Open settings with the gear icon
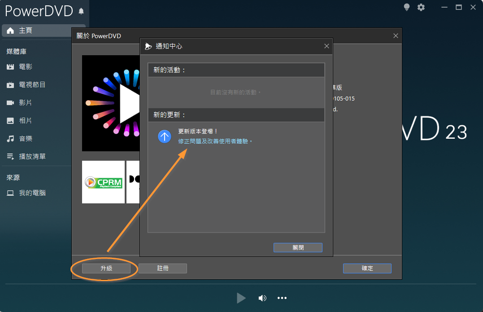This screenshot has height=312, width=483. (x=421, y=7)
